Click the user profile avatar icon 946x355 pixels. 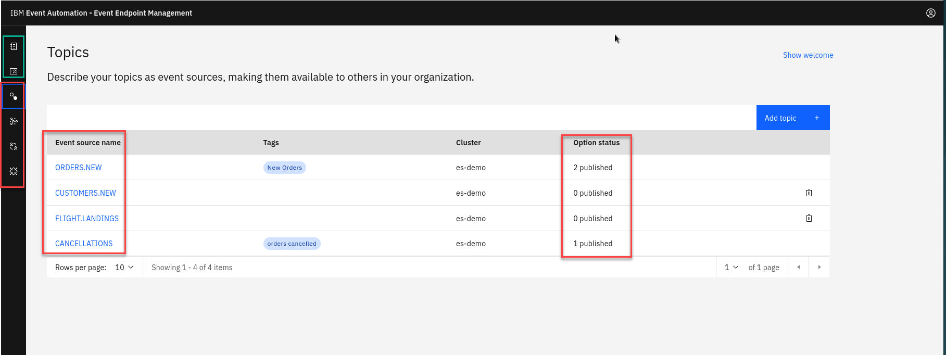[x=930, y=13]
